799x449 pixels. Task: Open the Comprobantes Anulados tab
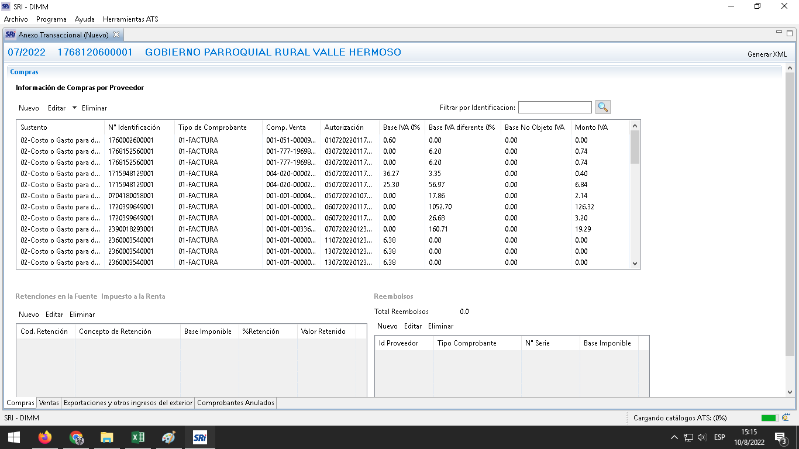pos(235,403)
